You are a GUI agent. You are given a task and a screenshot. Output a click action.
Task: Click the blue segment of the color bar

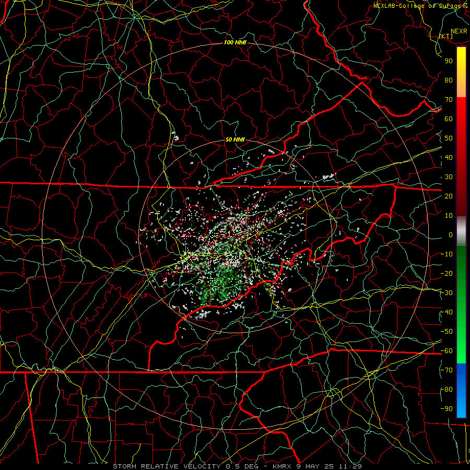pos(461,390)
